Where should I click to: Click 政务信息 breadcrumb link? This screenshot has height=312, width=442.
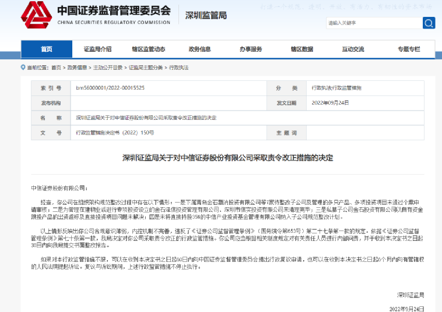pyautogui.click(x=77, y=68)
